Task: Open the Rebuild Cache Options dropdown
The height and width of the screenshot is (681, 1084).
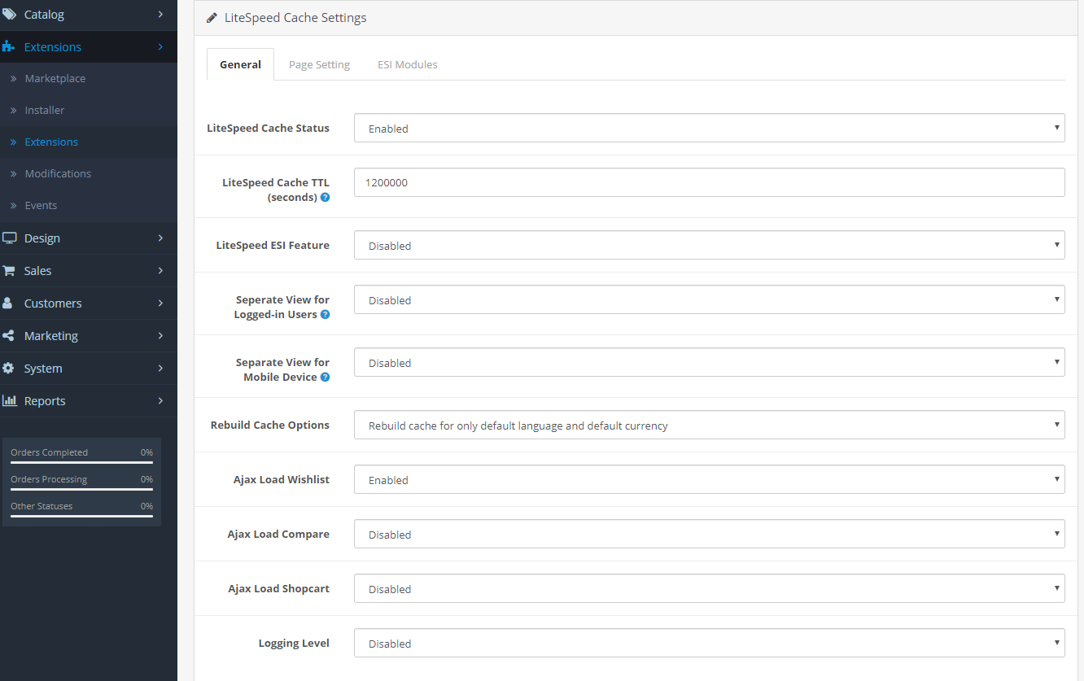Action: pyautogui.click(x=709, y=425)
